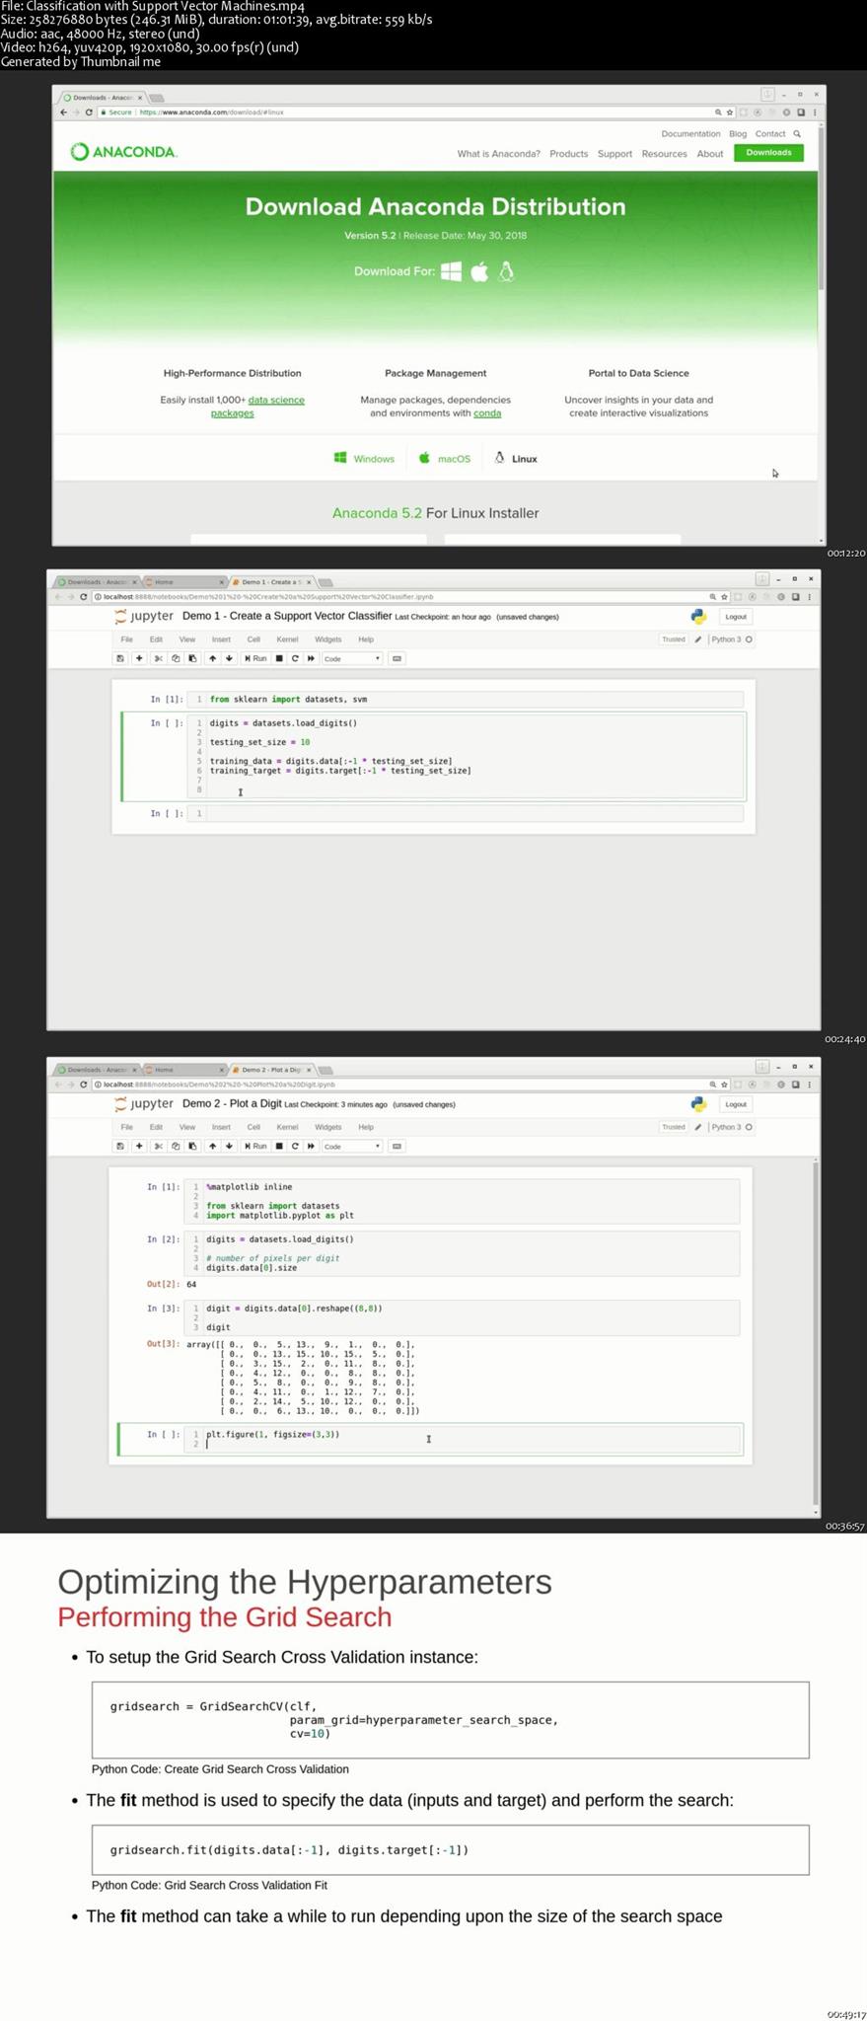
Task: Cut the selected cell in Demo 2 notebook
Action: pyautogui.click(x=158, y=1146)
